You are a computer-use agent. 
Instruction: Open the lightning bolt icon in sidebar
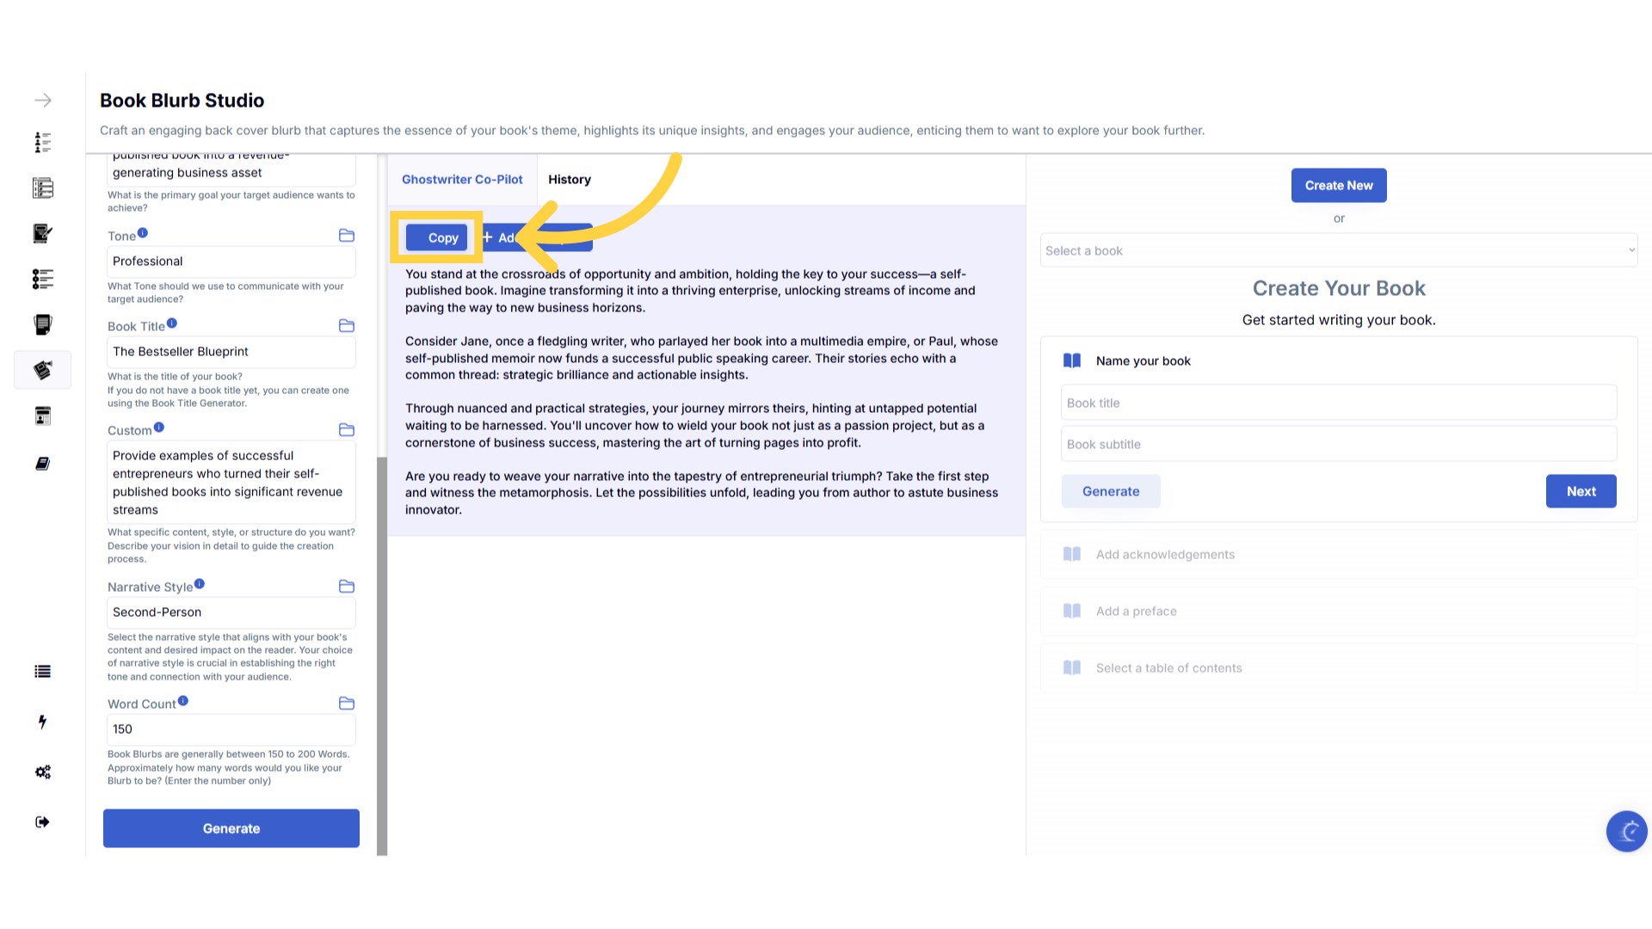tap(42, 722)
